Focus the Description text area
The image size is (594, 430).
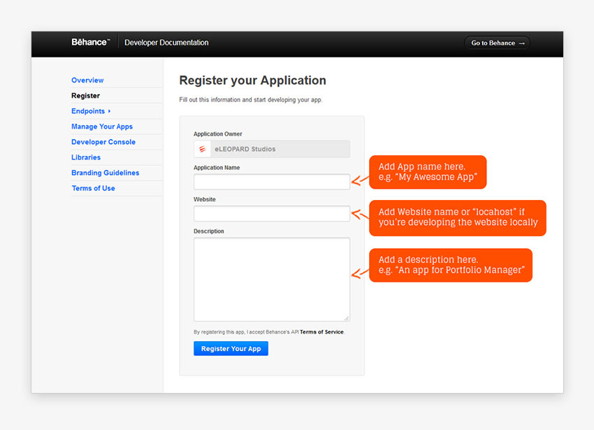click(272, 279)
